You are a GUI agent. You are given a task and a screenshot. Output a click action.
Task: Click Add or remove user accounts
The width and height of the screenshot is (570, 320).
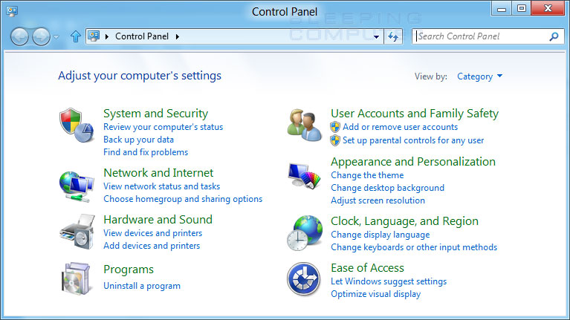[401, 127]
